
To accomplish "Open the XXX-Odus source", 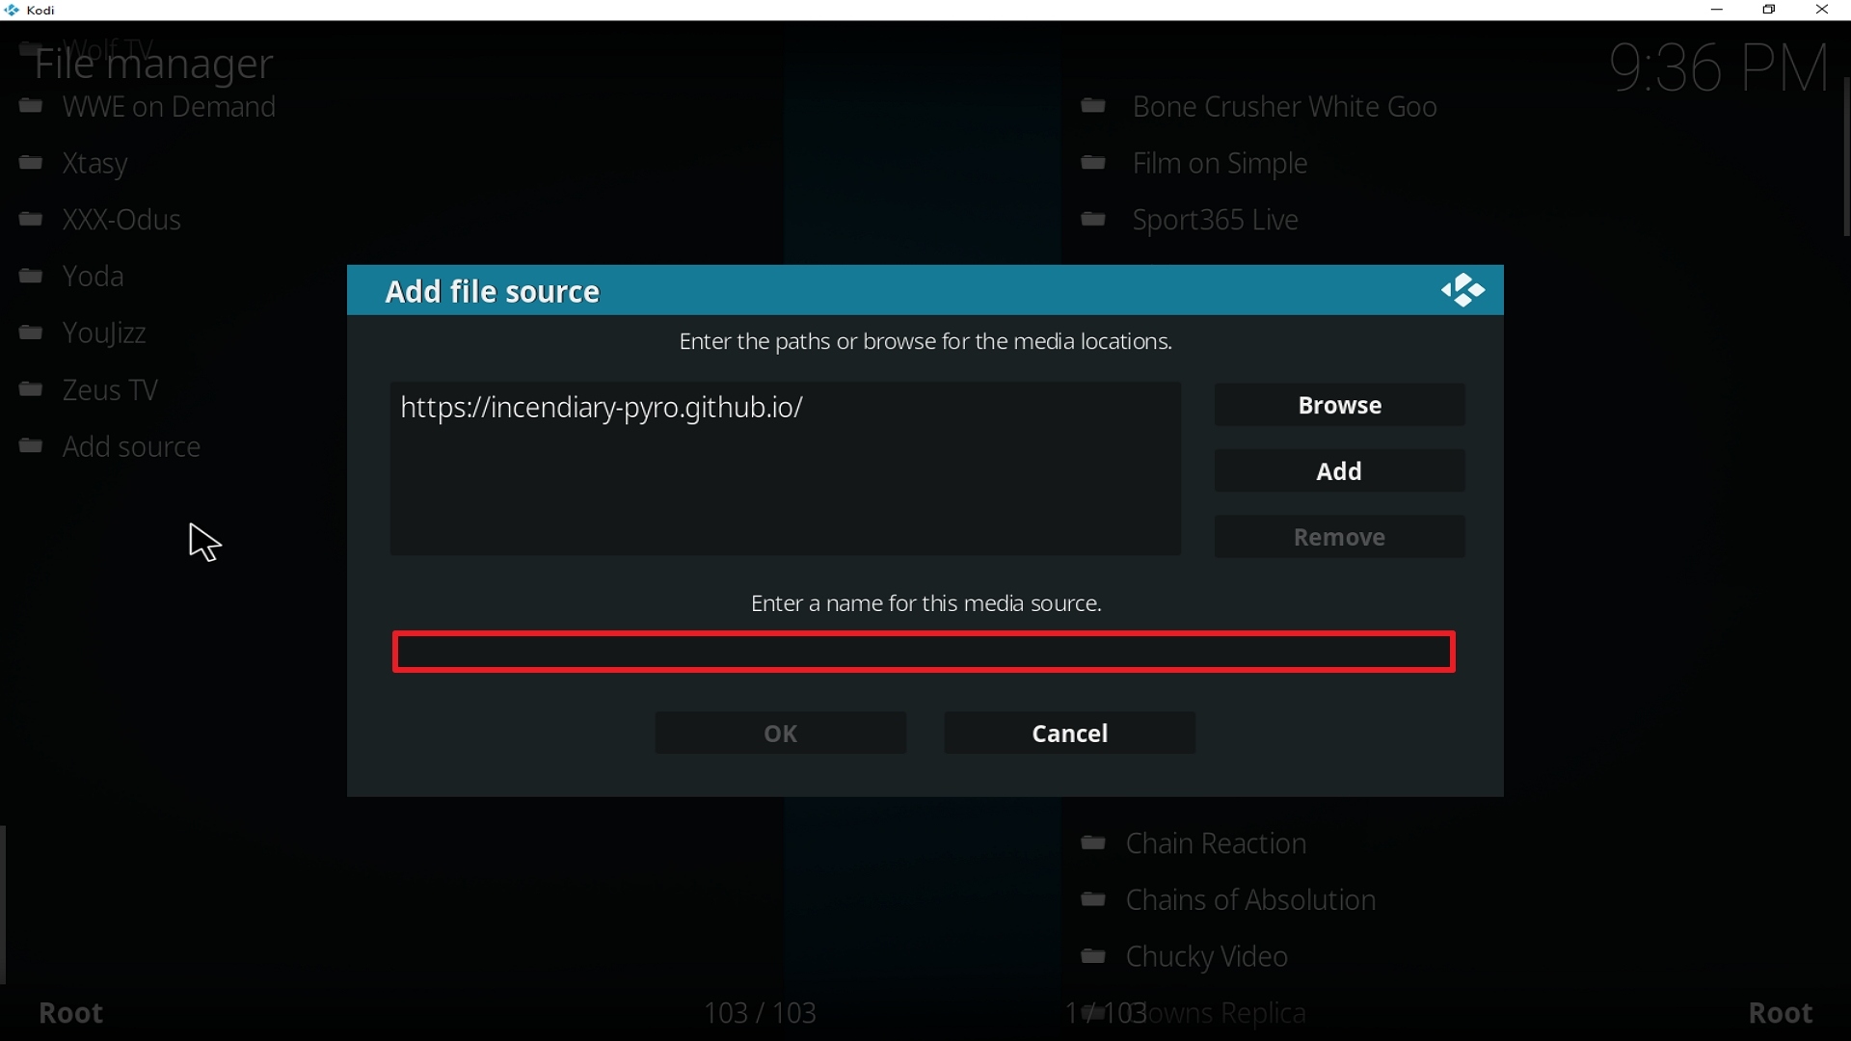I will pos(121,221).
